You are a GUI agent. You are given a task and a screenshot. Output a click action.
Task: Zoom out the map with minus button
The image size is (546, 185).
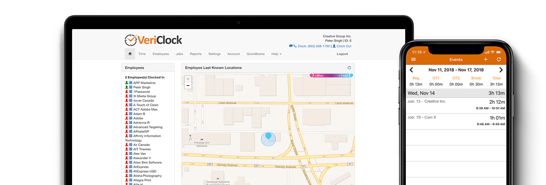coord(188,86)
